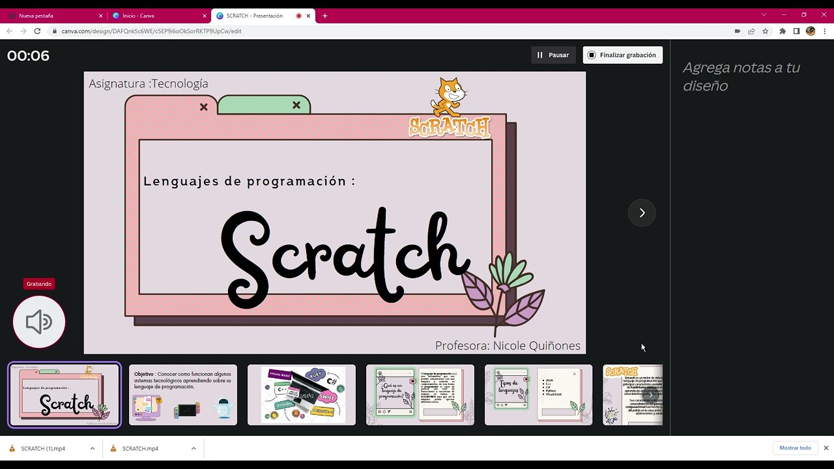Click the notes field 'Agrega notas a tu diseño'
Viewport: 834px width, 469px height.
click(741, 77)
